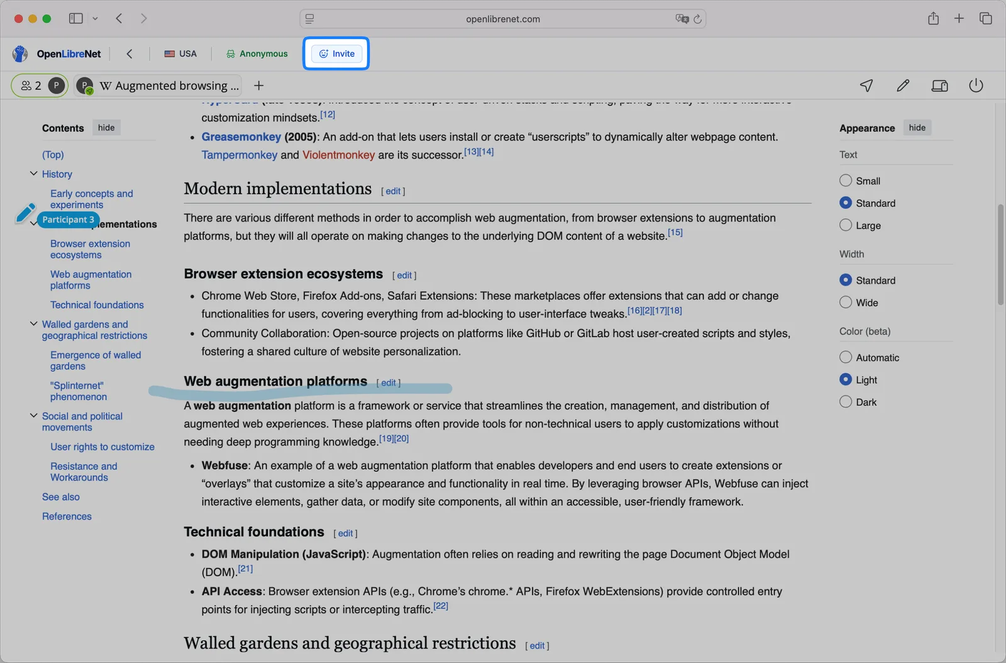This screenshot has height=663, width=1006.
Task: Focus the openlibrenet.com address field
Action: (502, 19)
